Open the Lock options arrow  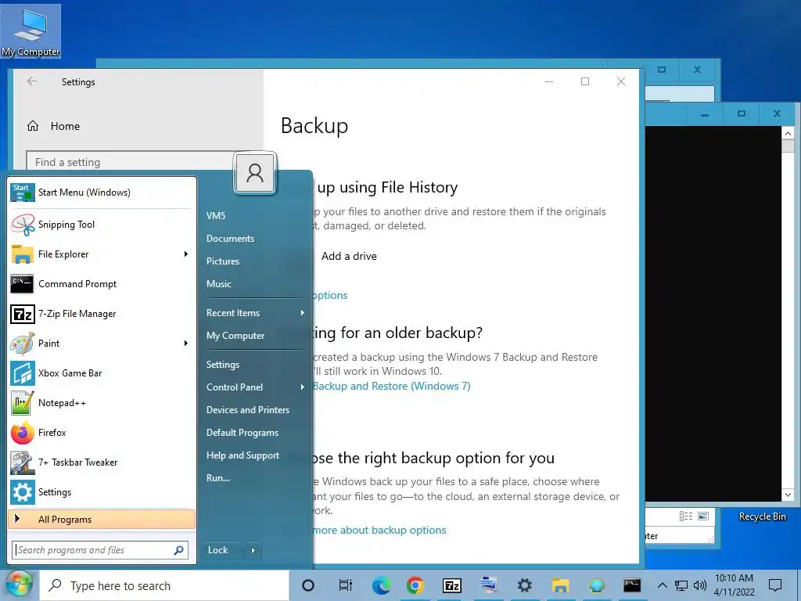[253, 550]
